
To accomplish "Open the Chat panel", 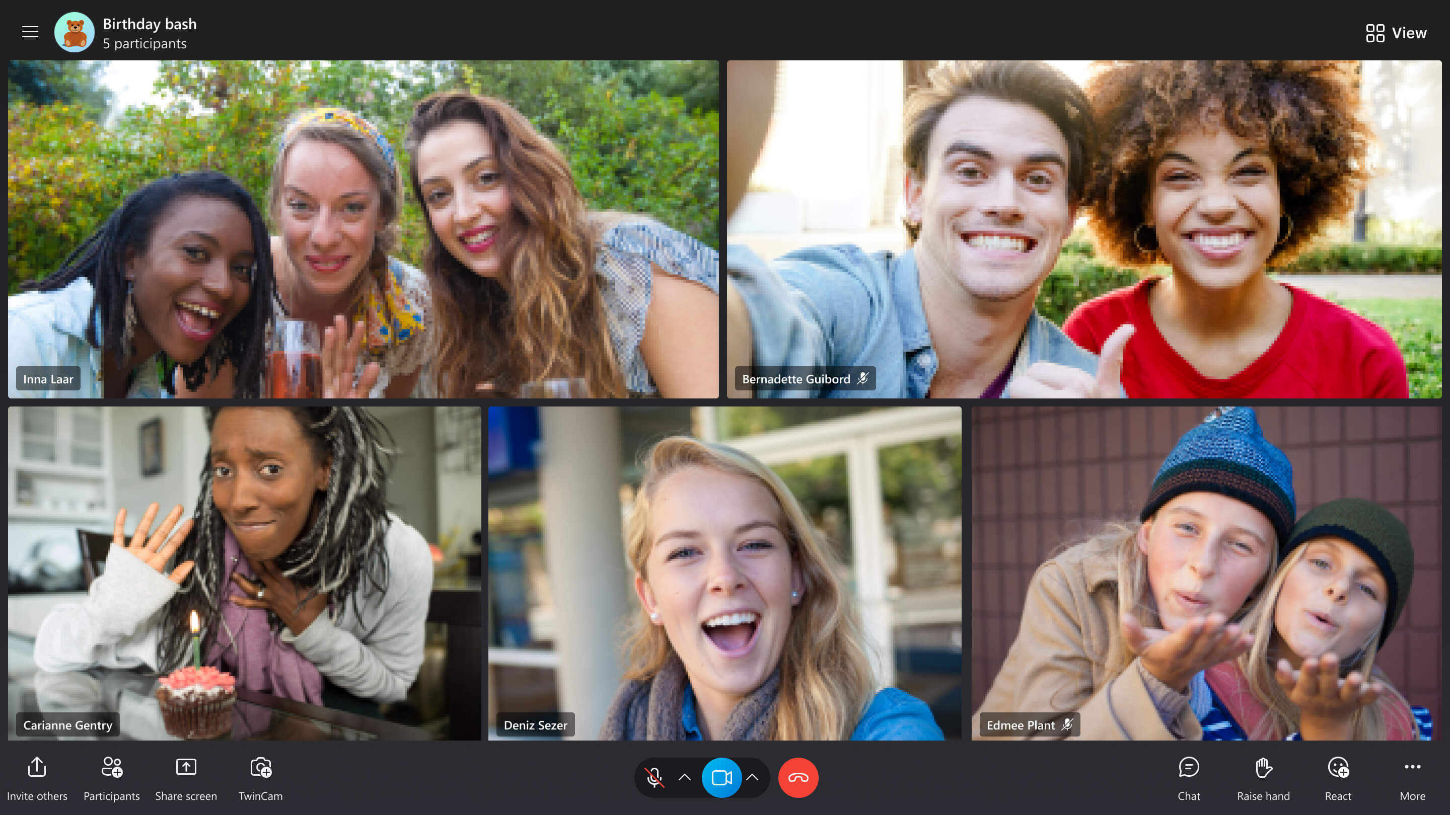I will click(x=1188, y=778).
